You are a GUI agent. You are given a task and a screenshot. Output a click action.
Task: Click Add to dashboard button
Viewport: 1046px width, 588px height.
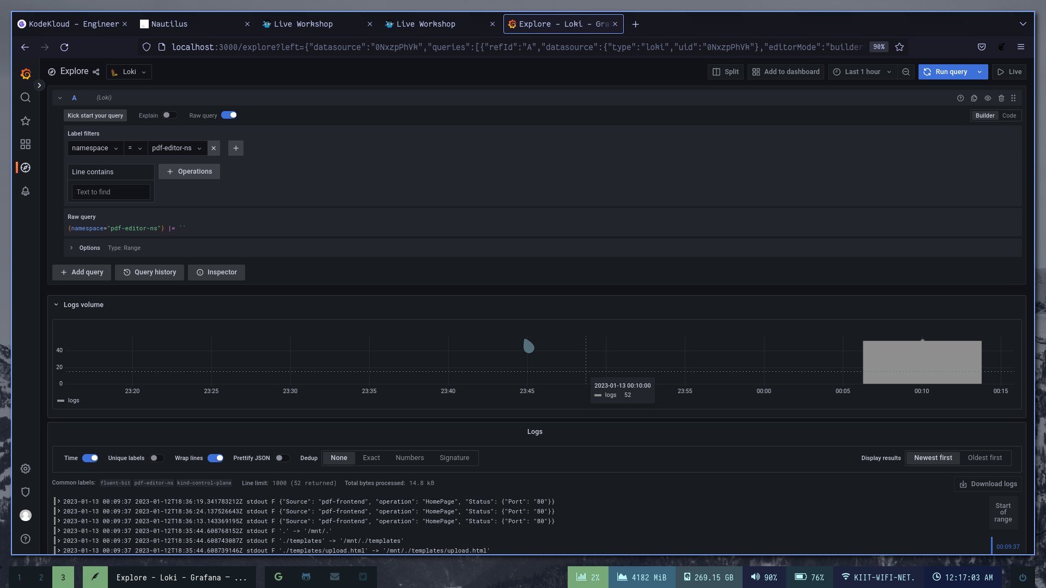click(786, 72)
